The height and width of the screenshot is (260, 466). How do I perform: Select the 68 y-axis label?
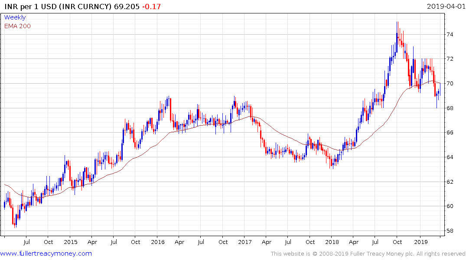coord(450,108)
